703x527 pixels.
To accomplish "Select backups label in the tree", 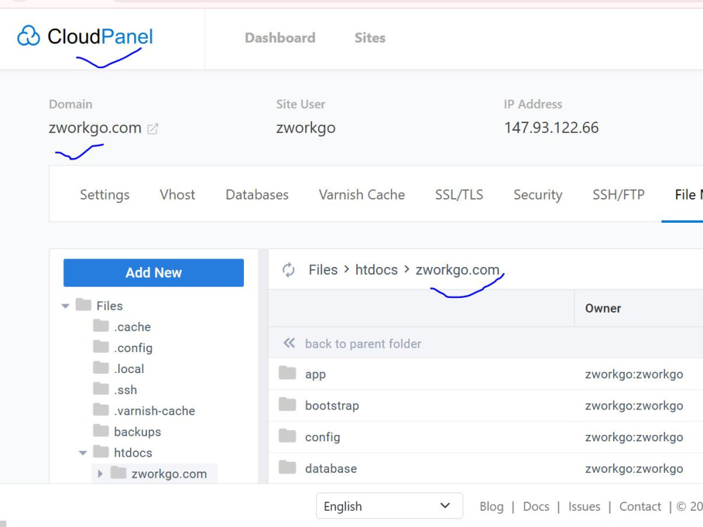I will (x=138, y=431).
